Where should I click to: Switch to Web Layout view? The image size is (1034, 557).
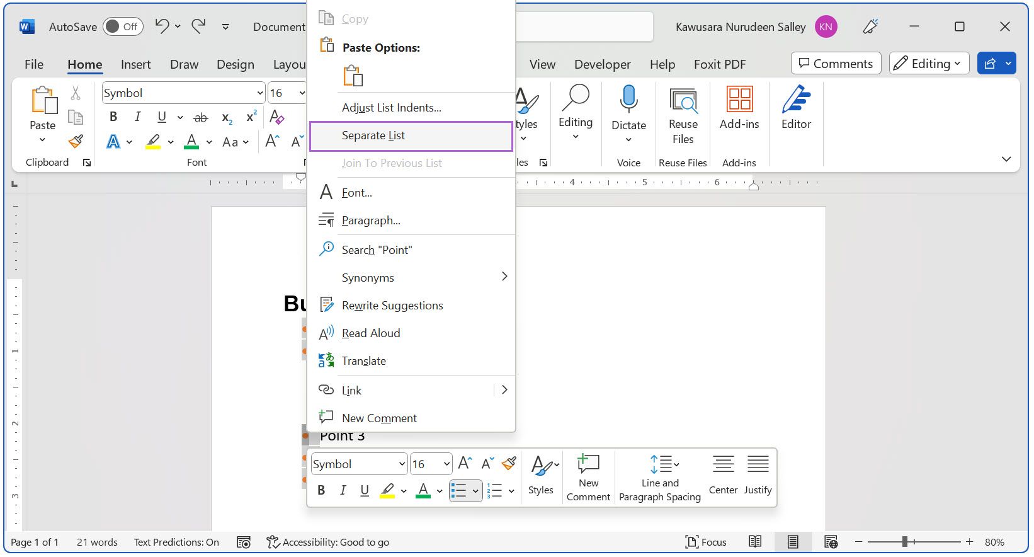coord(831,542)
